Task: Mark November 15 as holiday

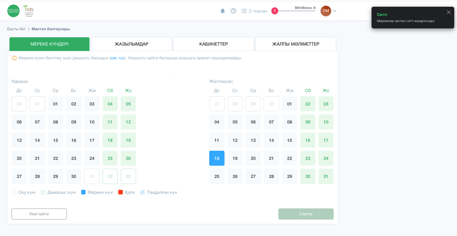Action: [55, 140]
